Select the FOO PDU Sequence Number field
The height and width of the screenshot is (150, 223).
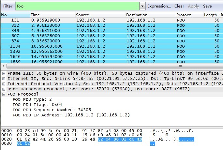[52, 110]
